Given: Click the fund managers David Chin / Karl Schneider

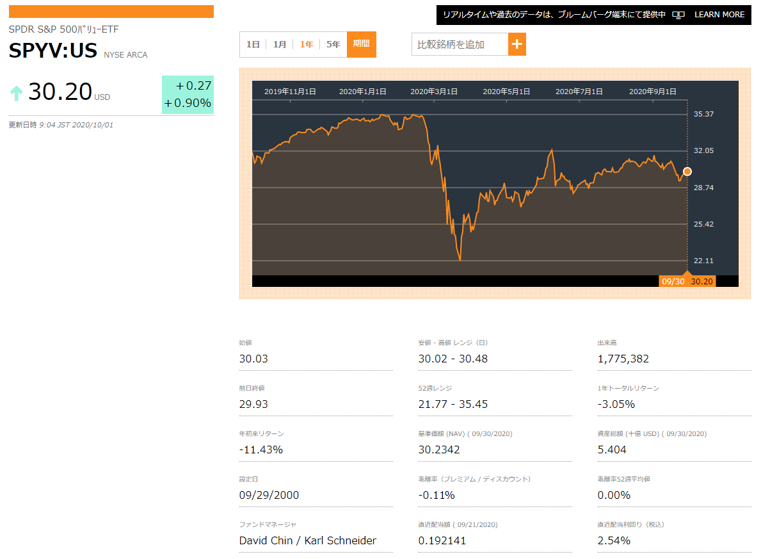Looking at the screenshot, I should 308,540.
